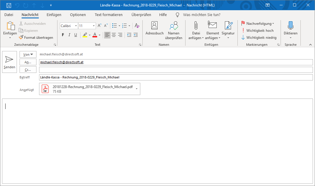
Task: Switch to the Optionen tab
Action: click(x=78, y=15)
